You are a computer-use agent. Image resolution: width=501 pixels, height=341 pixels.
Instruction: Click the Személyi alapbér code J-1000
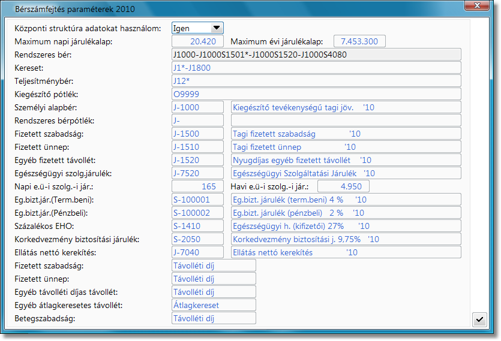(197, 107)
